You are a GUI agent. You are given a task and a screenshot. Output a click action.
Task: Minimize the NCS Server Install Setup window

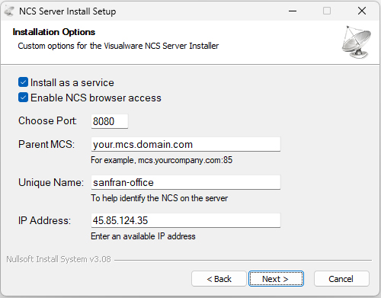pos(293,11)
